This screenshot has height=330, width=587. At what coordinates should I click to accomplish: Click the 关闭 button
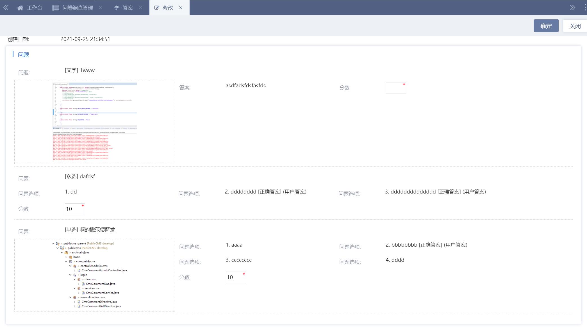coord(575,26)
